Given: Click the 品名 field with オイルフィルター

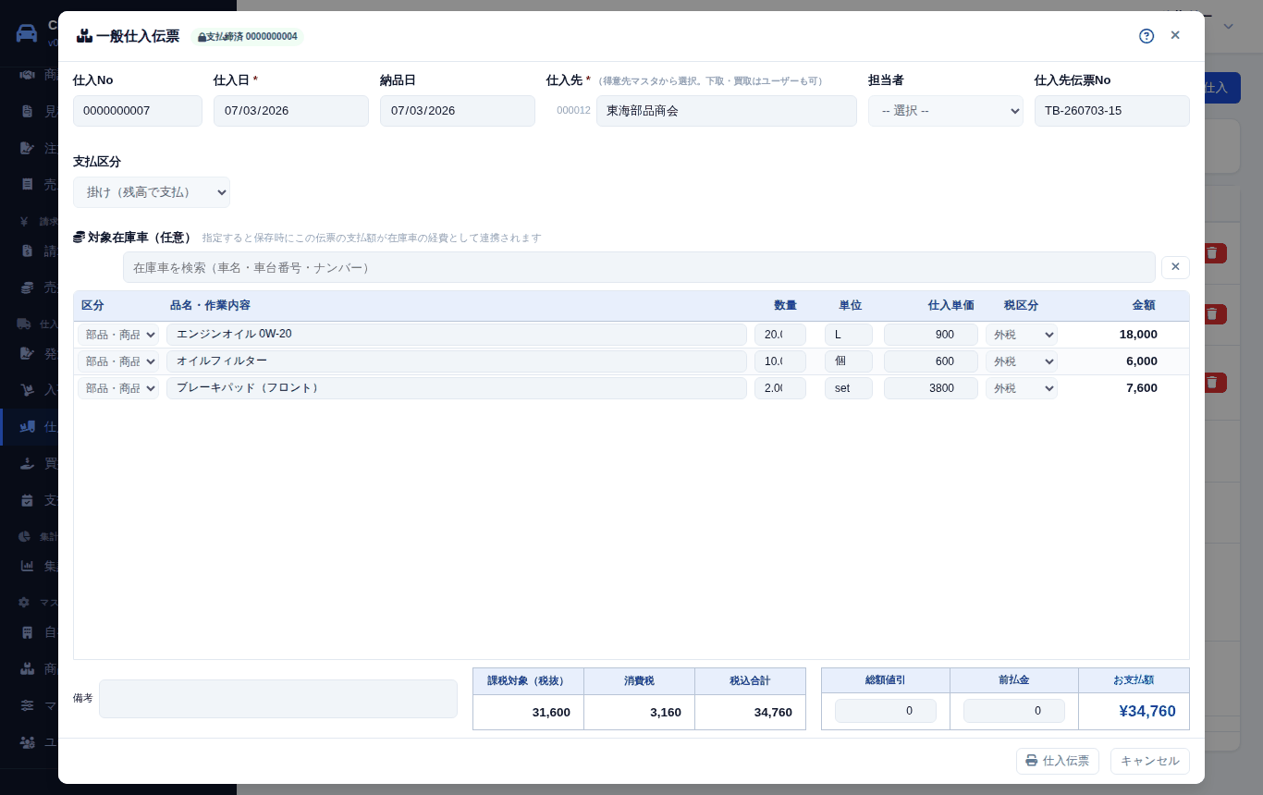Looking at the screenshot, I should [x=457, y=361].
